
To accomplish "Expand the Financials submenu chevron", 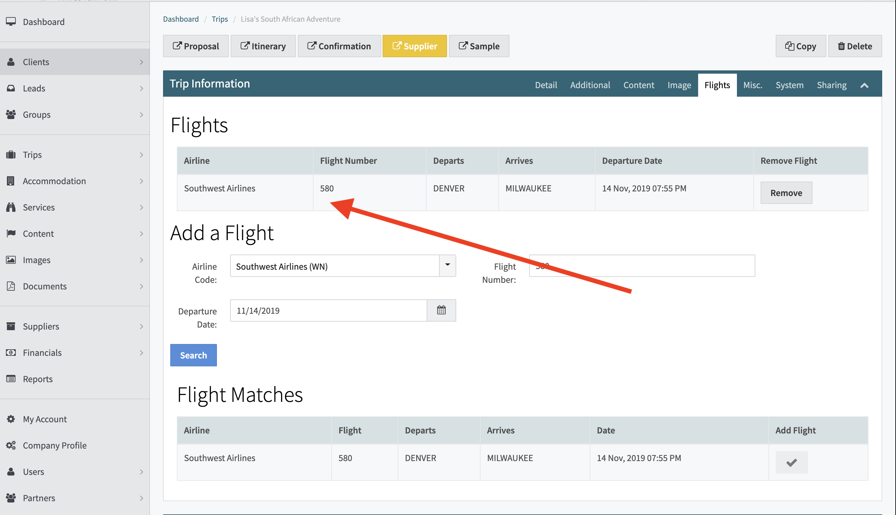I will [141, 353].
